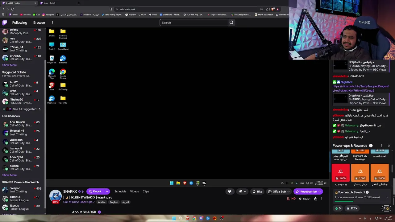The width and height of the screenshot is (395, 222).
Task: Expand the Watch Streak details chevron
Action: pos(387,197)
